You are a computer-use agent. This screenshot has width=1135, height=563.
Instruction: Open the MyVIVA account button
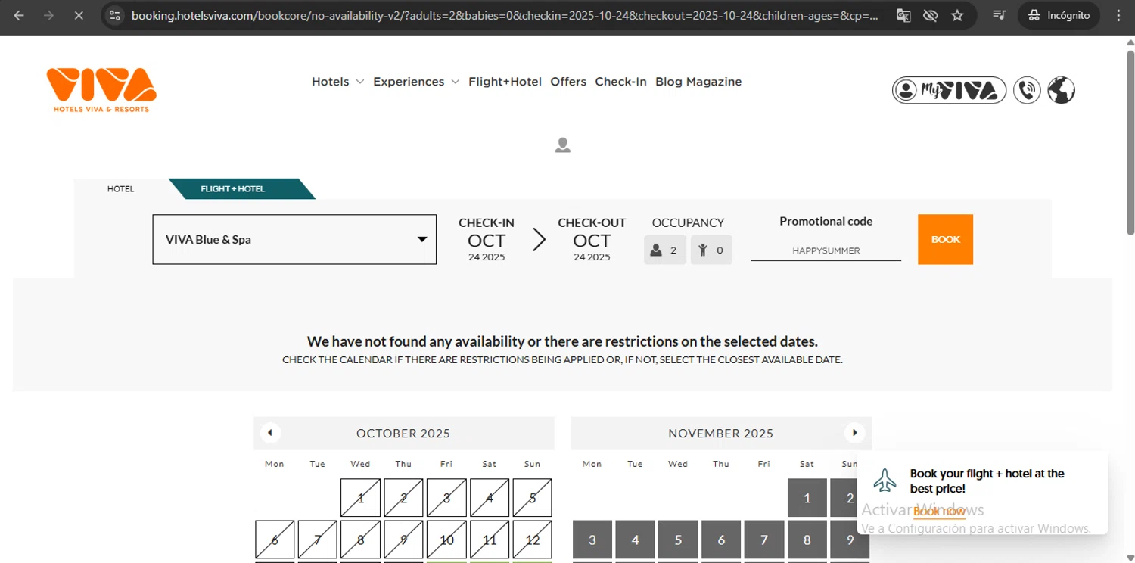(x=949, y=90)
